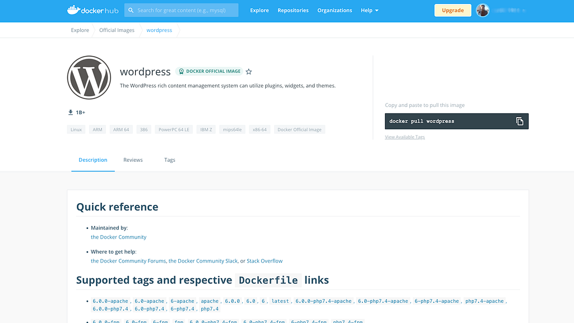This screenshot has height=323, width=574.
Task: Open the Docker Community Forums link
Action: click(x=128, y=261)
